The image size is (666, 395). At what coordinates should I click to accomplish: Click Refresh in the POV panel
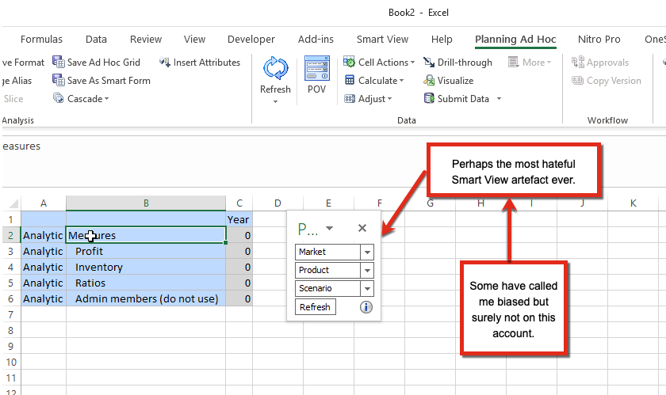pos(316,307)
